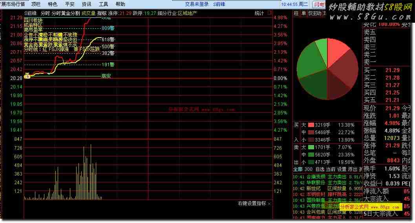
Task: Click the 买一 price 21.29
Action: point(392,70)
